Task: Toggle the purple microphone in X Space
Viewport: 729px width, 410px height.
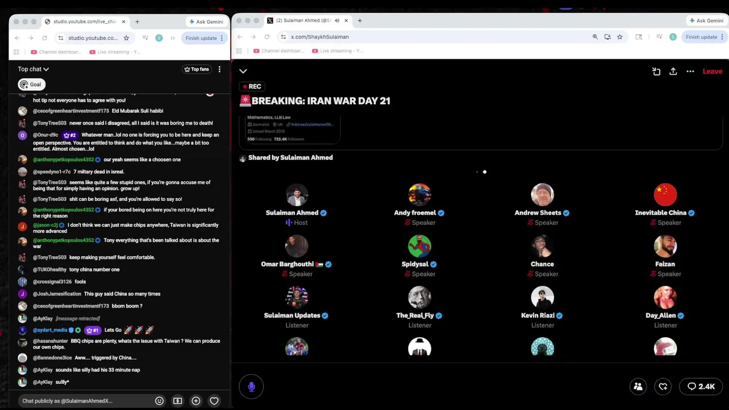Action: [251, 387]
